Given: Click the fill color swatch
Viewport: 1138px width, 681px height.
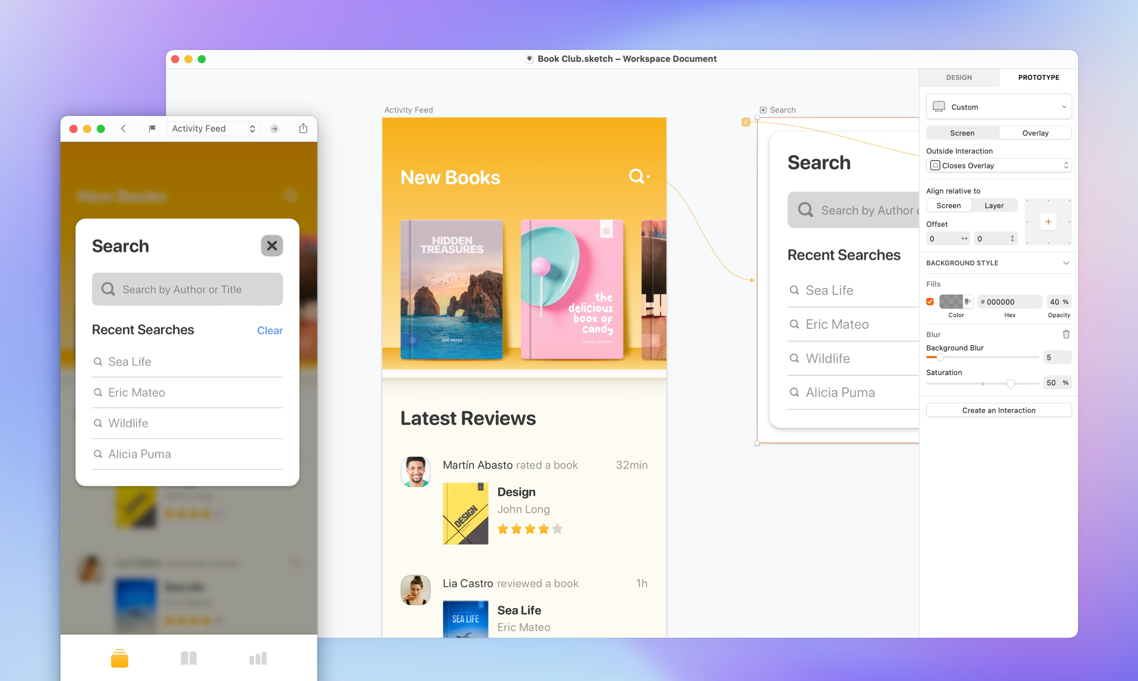Looking at the screenshot, I should click(951, 301).
